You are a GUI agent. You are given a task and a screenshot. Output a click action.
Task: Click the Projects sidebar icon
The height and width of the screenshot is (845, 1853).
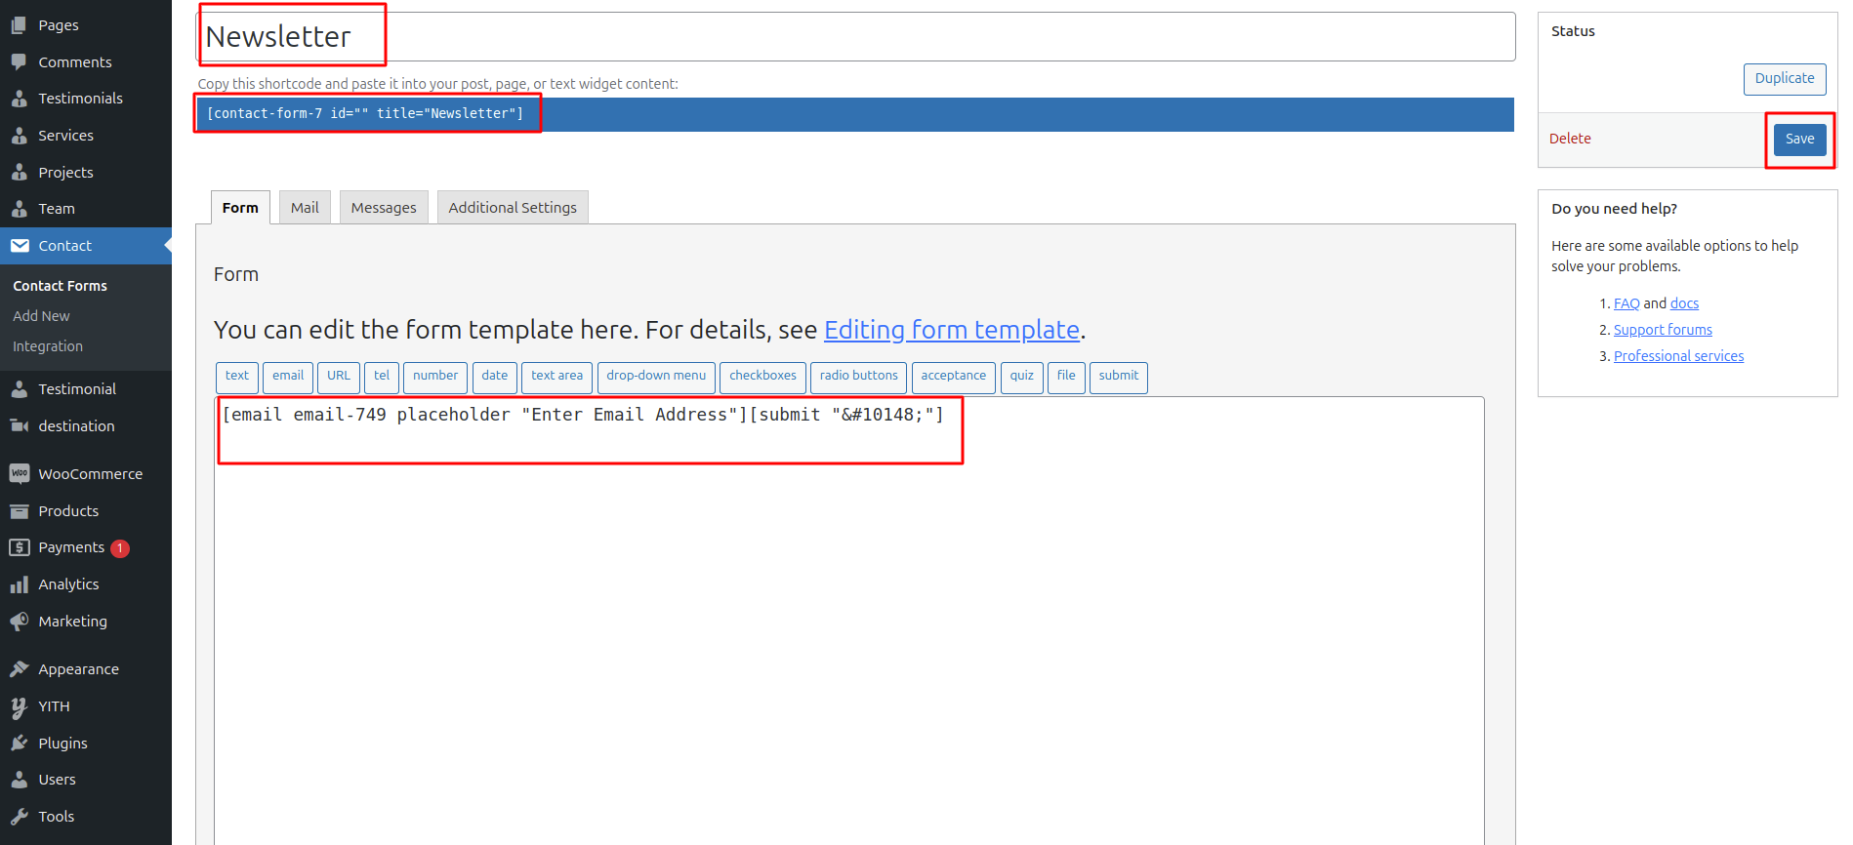19,173
